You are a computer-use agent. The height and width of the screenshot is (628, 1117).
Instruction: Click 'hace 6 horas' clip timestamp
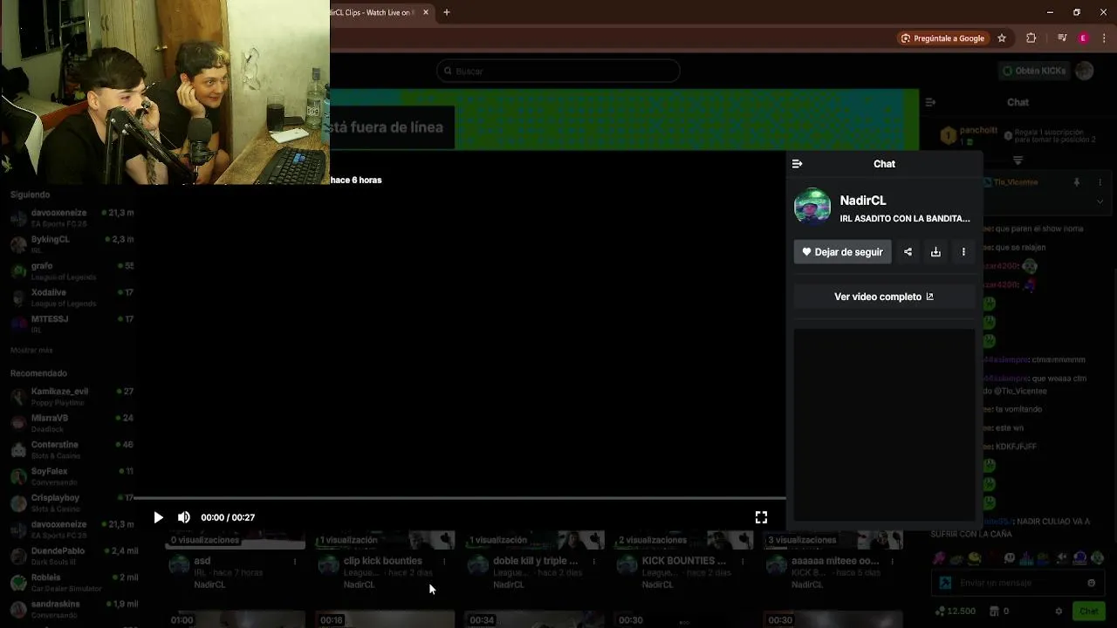pos(356,180)
